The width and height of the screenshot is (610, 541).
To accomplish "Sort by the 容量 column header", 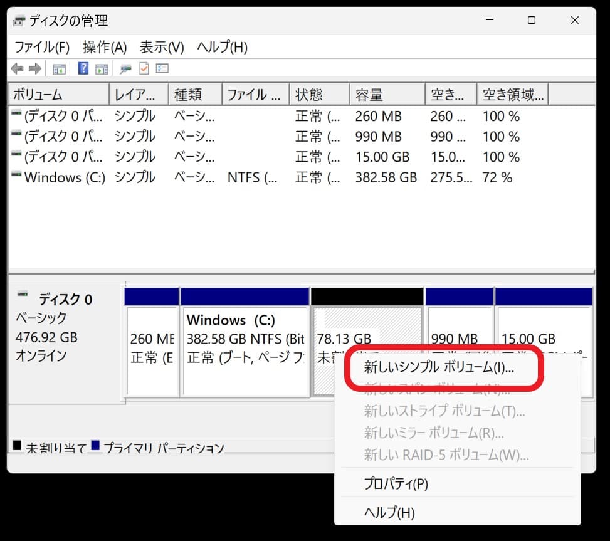I will pos(387,95).
